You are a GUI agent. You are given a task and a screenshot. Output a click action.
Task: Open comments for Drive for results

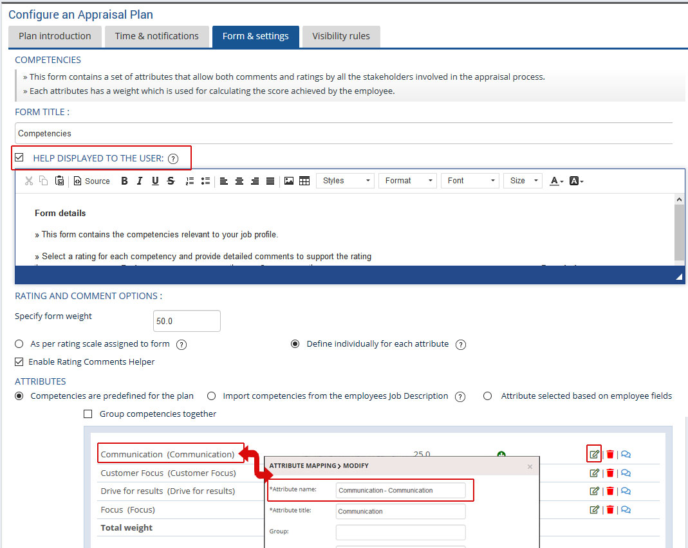point(626,491)
